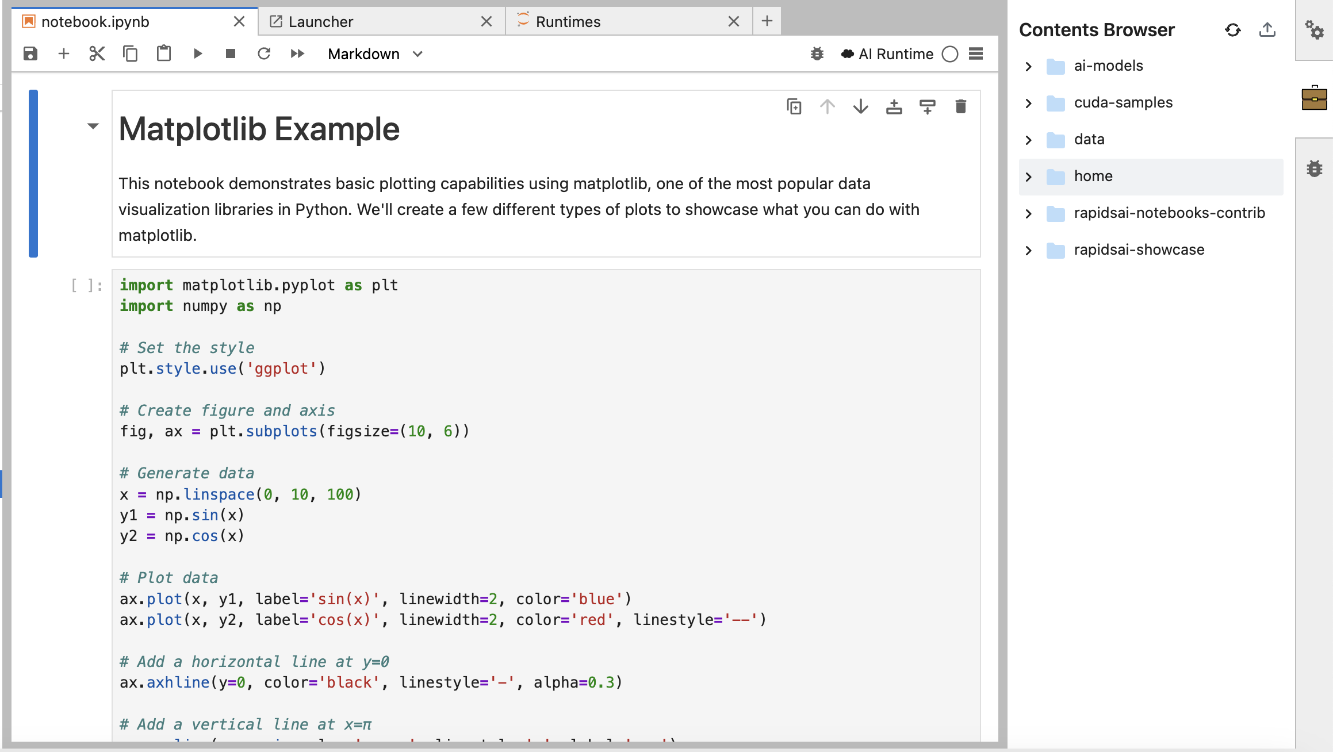Screen dimensions: 1333x752
Task: Click the Matplotlib Example heading text
Action: click(x=259, y=129)
